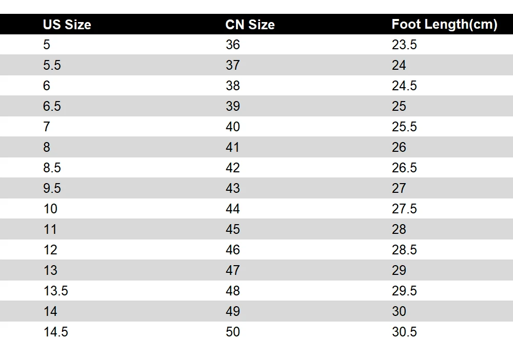Click CN size 38 in the chart
Image resolution: width=513 pixels, height=359 pixels.
[x=233, y=86]
